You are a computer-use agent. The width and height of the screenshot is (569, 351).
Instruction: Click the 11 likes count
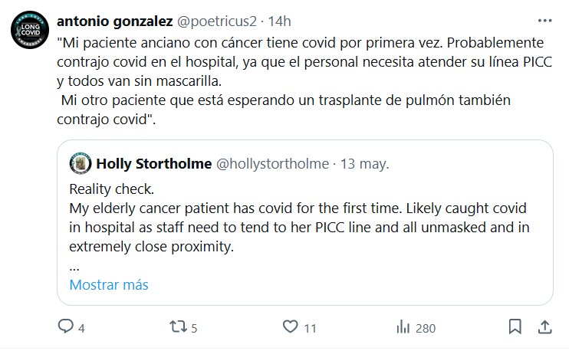point(310,328)
